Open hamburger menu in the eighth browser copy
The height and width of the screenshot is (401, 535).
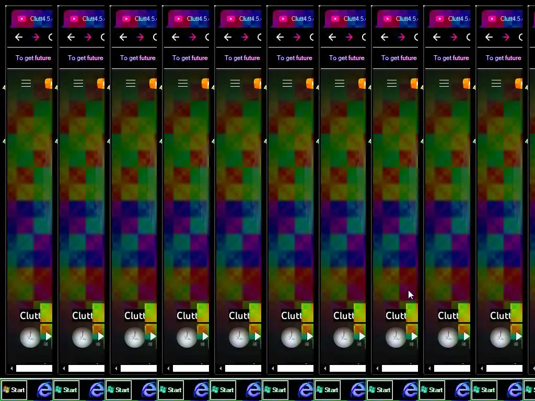(391, 83)
